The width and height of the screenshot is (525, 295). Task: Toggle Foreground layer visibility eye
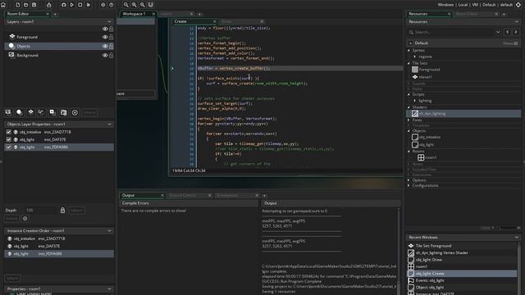coord(105,37)
